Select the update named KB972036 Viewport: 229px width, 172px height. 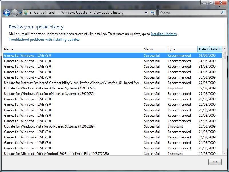(112, 94)
